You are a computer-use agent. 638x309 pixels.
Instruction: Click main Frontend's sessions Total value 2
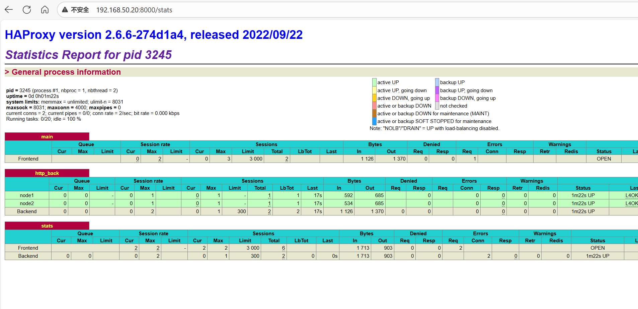point(287,159)
